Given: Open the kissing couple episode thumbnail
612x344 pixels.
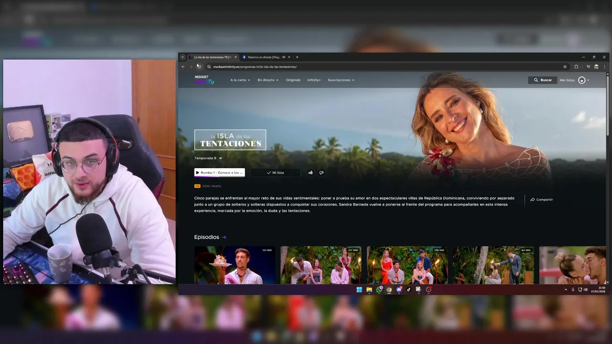Looking at the screenshot, I should (x=573, y=265).
